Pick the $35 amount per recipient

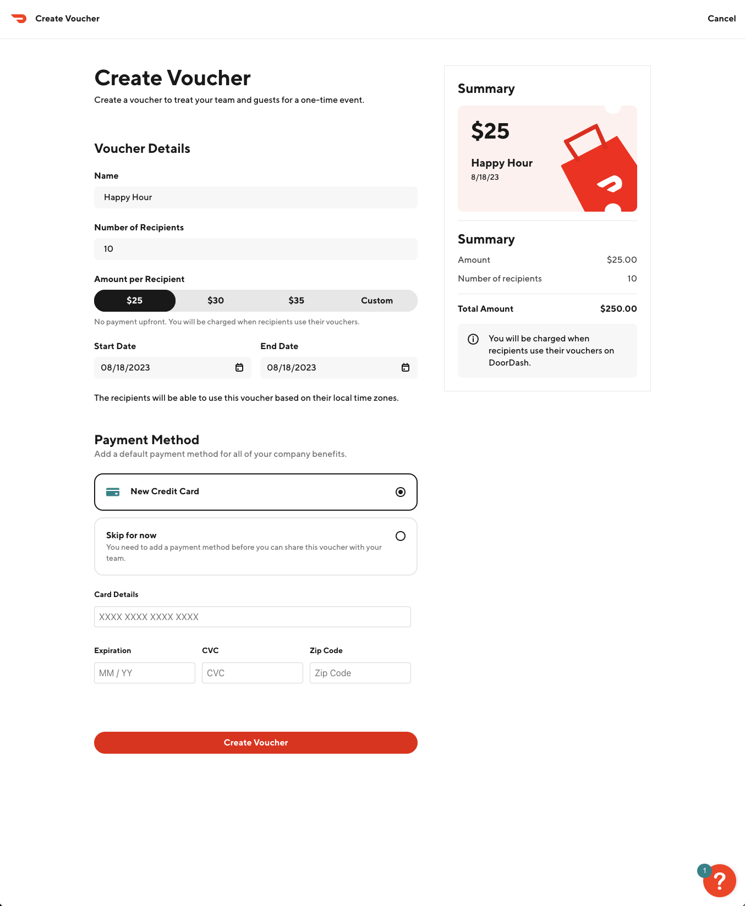coord(296,300)
